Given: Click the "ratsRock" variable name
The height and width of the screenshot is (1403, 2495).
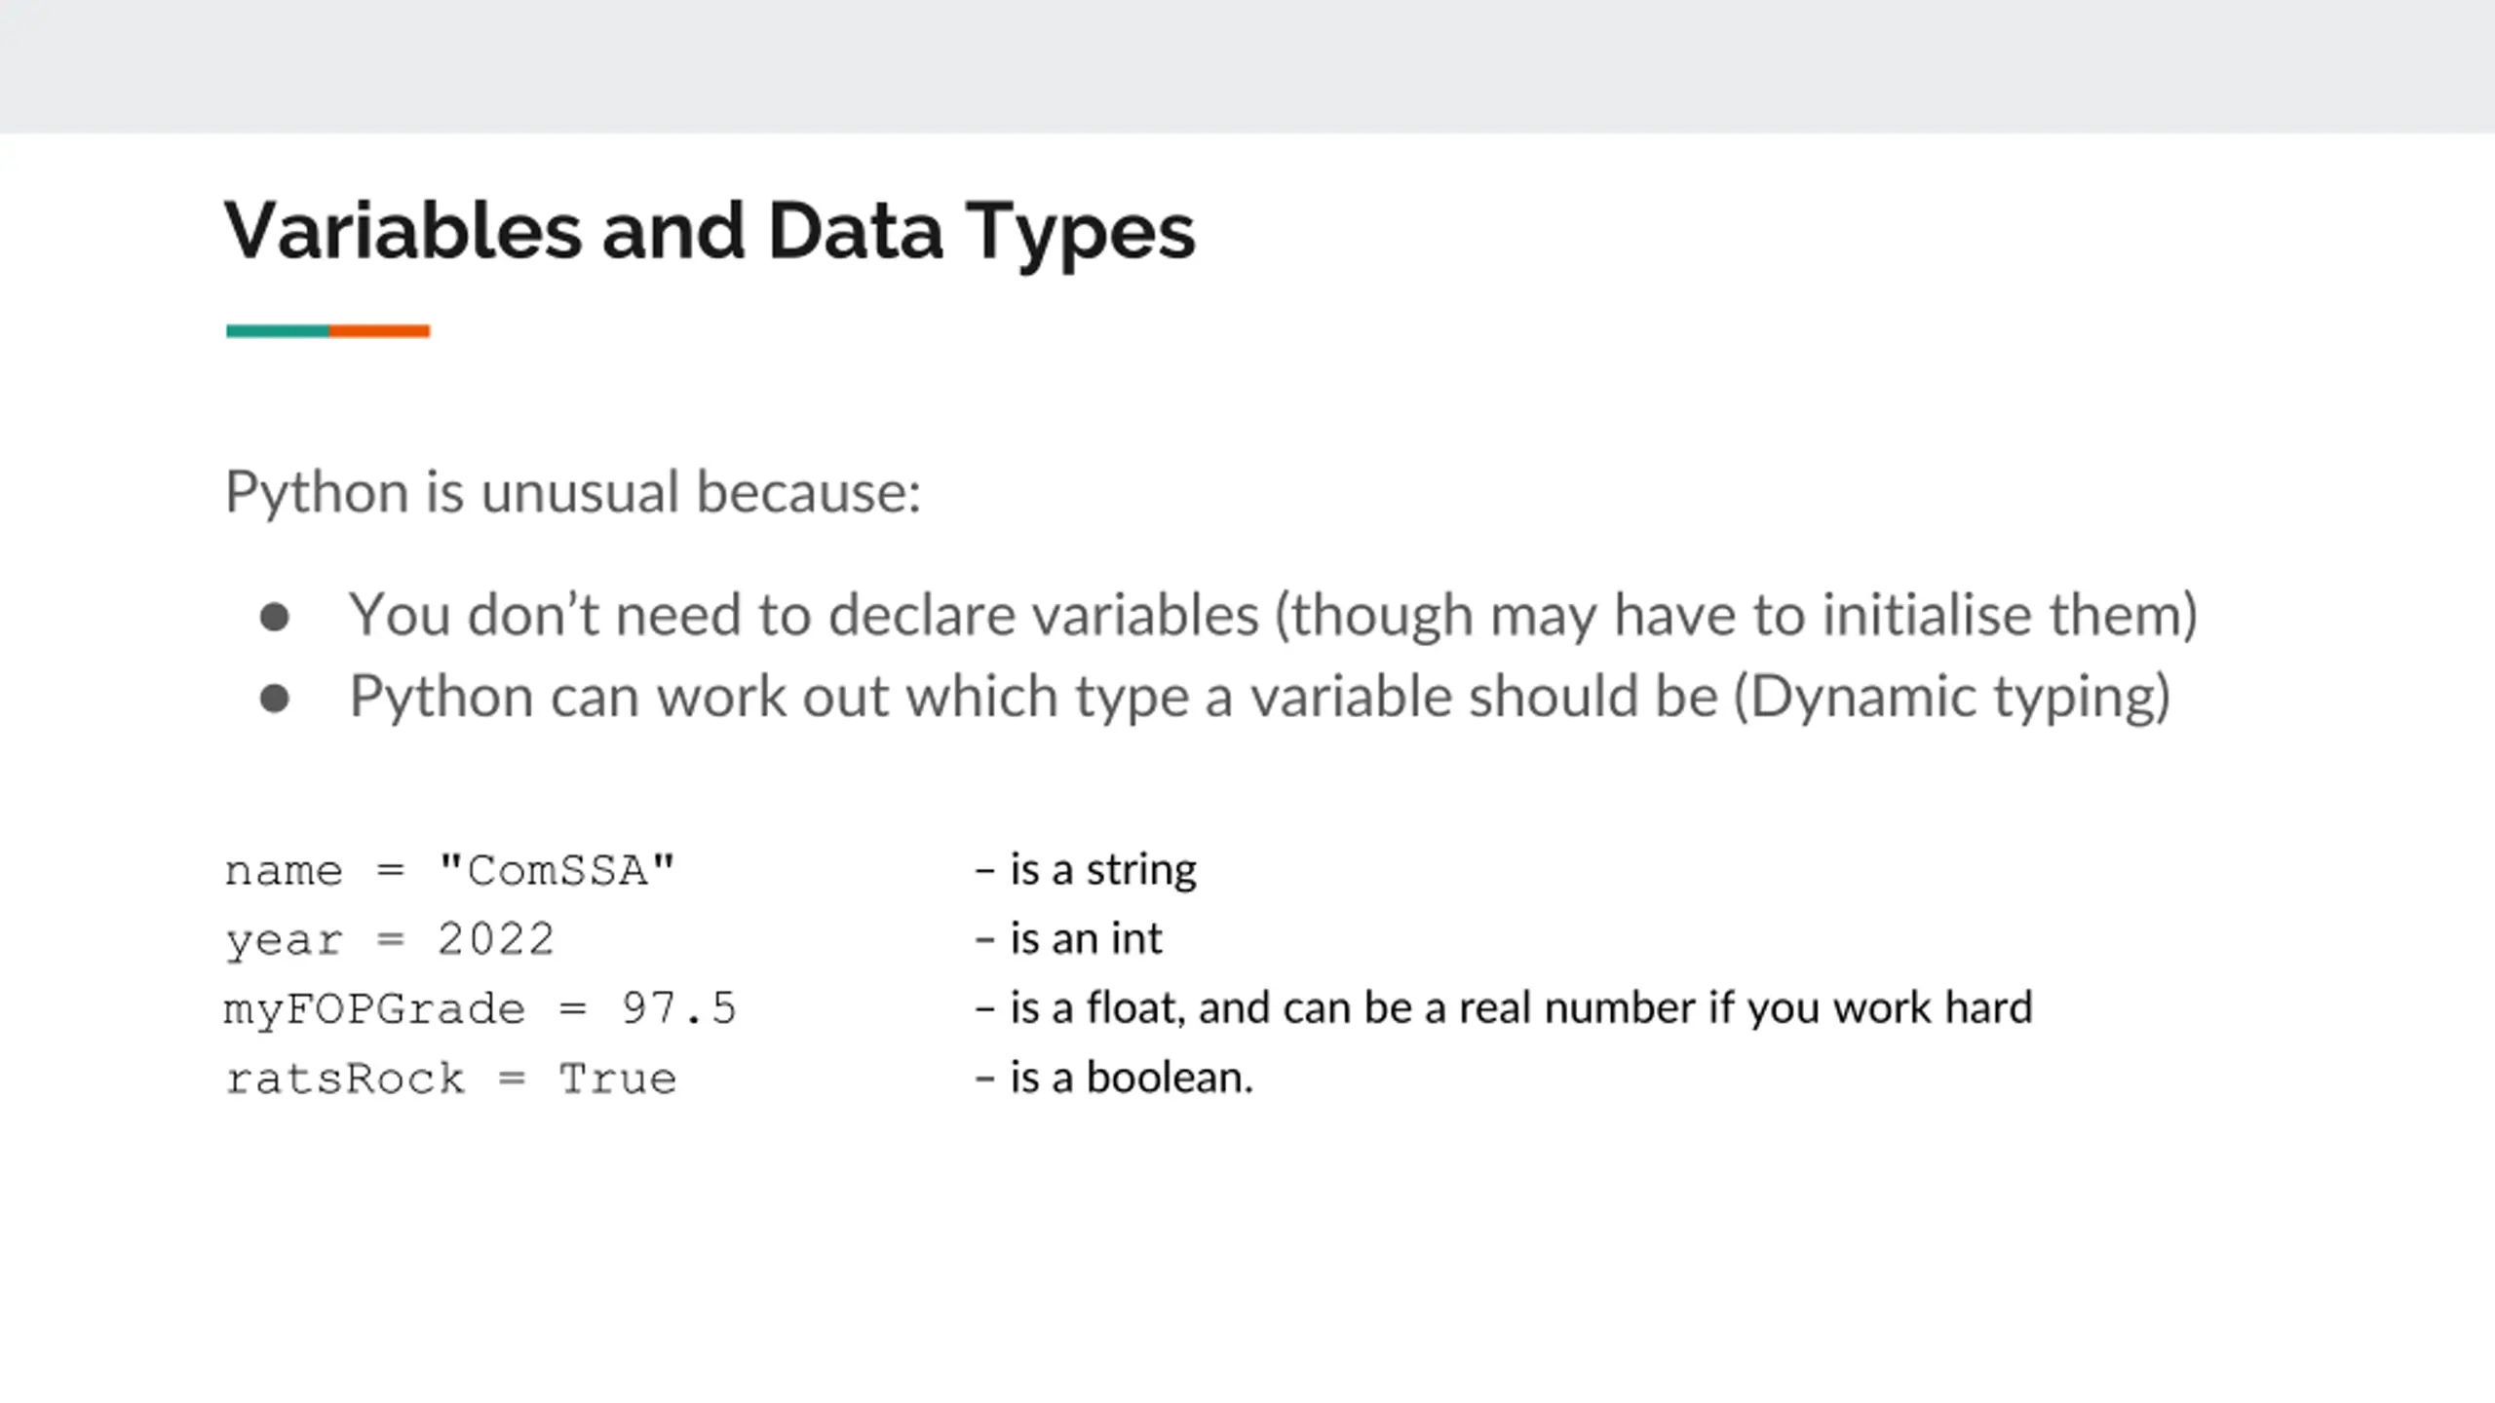Looking at the screenshot, I should click(345, 1080).
